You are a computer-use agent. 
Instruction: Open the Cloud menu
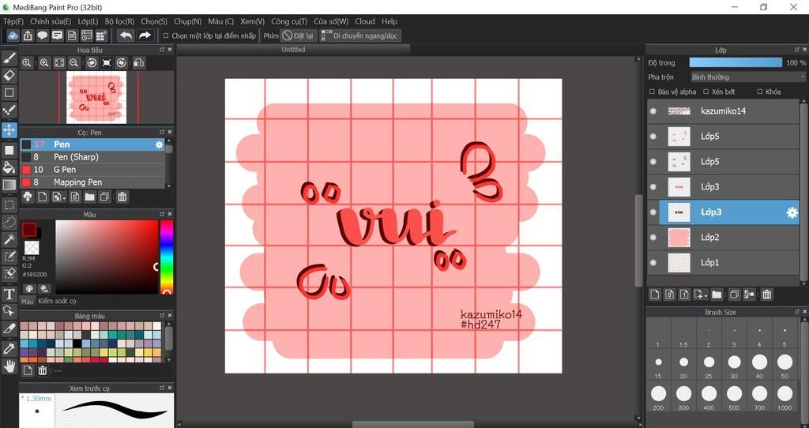point(365,21)
